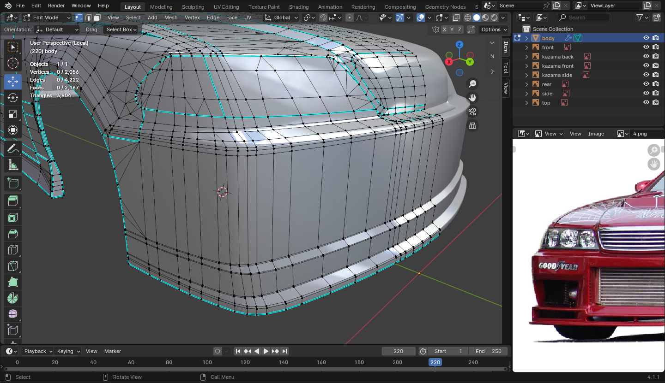Viewport: 665px width, 383px height.
Task: Open the Sculpting workspace tab
Action: coord(193,7)
